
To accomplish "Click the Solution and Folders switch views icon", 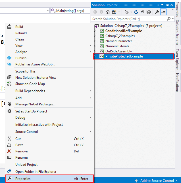I will click(114, 12).
